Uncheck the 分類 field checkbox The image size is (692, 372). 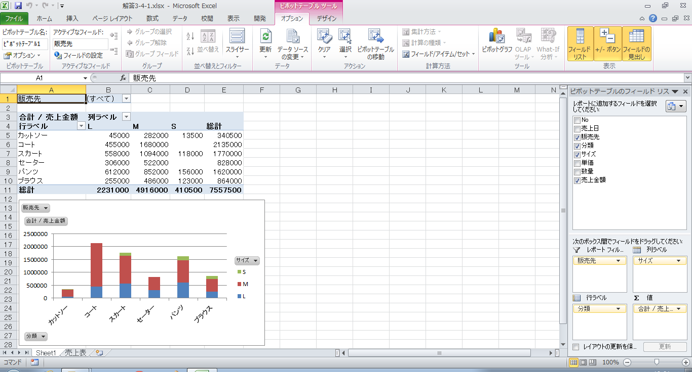point(577,146)
